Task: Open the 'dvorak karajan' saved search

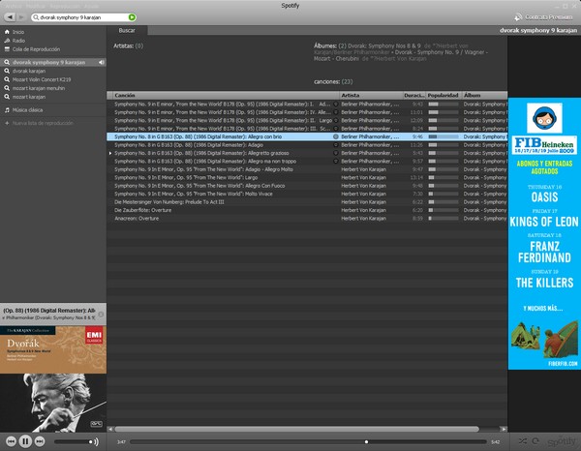Action: [x=29, y=71]
